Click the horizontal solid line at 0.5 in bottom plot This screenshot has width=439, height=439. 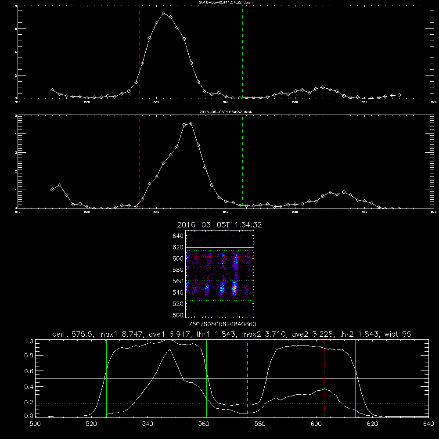coord(232,378)
